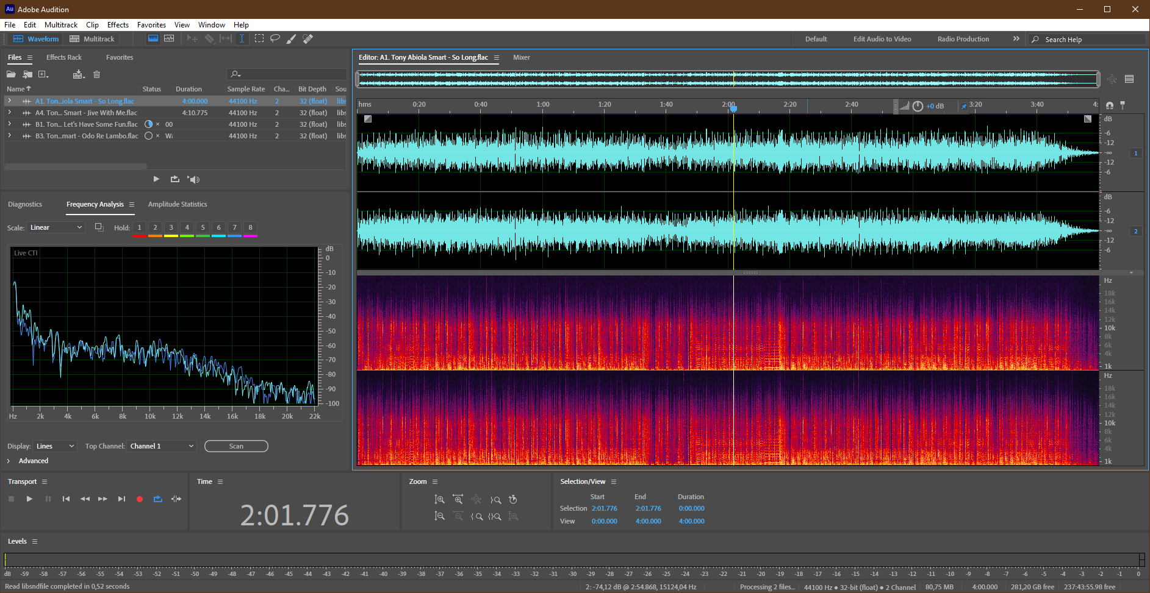Viewport: 1150px width, 593px height.
Task: Click the snapping magnet icon in editor
Action: pyautogui.click(x=1110, y=105)
